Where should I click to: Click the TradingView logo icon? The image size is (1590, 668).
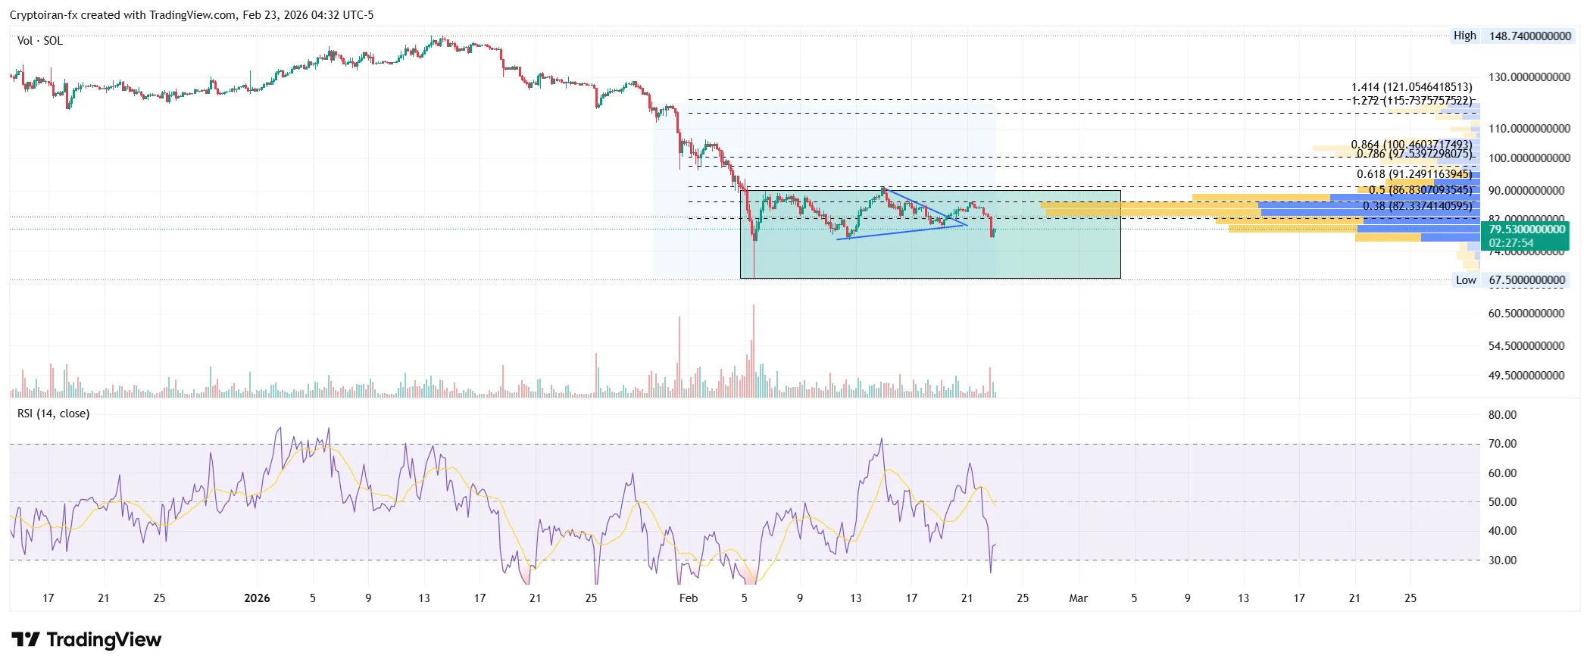pos(26,640)
